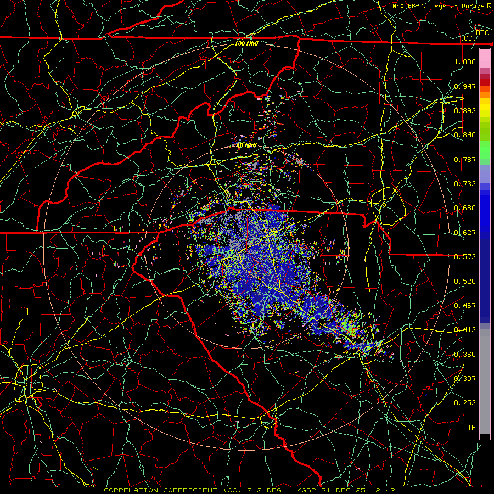Viewport: 494px width, 494px height.
Task: Select the 0.627 legend value
Action: pos(465,233)
